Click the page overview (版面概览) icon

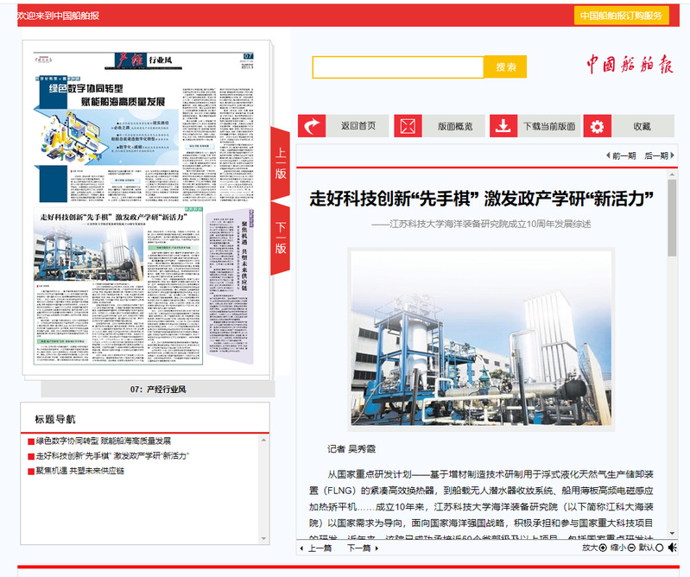click(408, 126)
